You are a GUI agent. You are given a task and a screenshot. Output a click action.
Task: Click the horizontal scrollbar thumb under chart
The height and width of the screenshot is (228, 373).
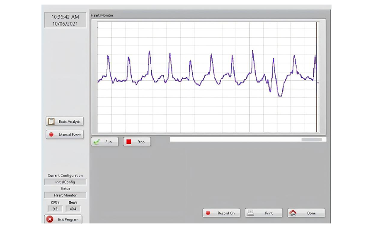click(x=312, y=139)
